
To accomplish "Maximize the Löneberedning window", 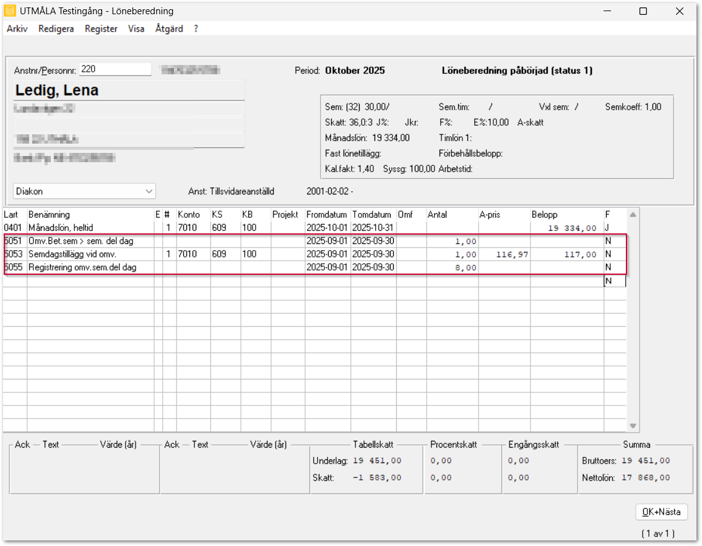I will click(643, 11).
